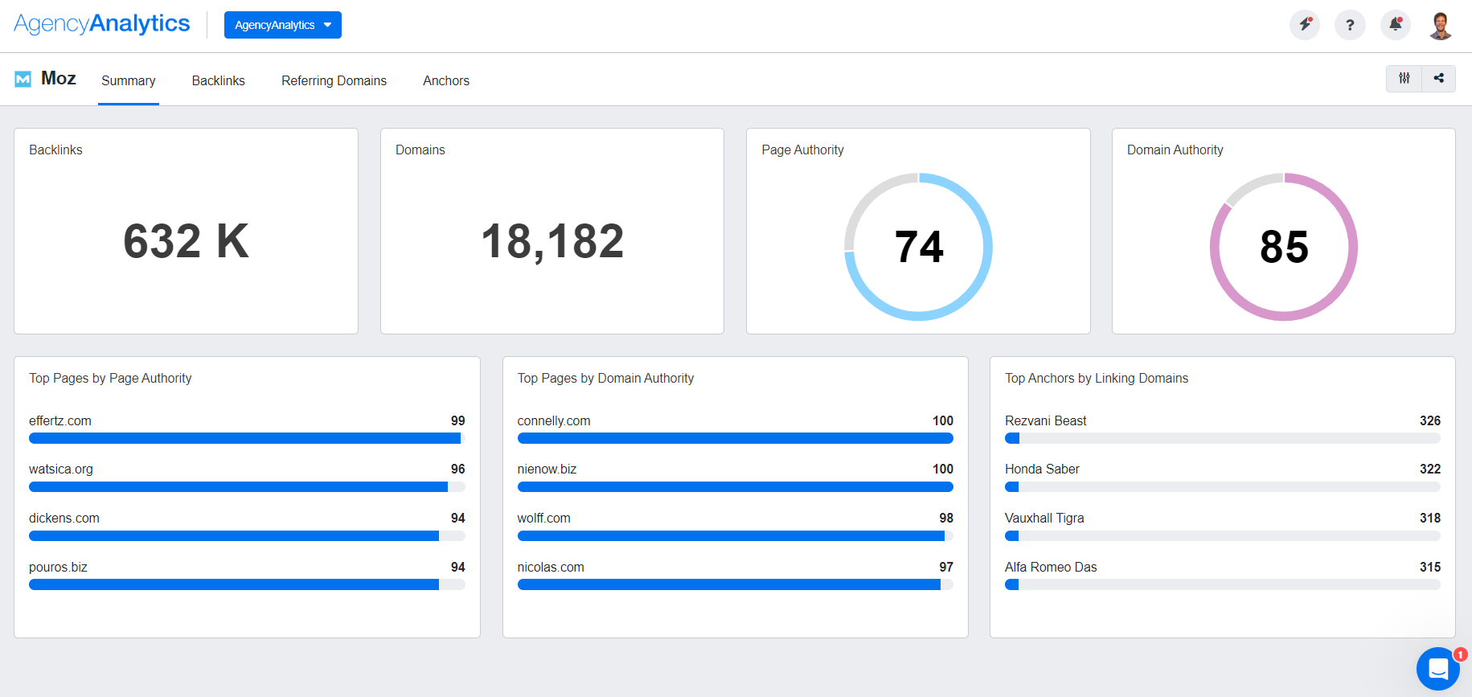The height and width of the screenshot is (697, 1472).
Task: Open the live chat bubble
Action: tap(1437, 668)
